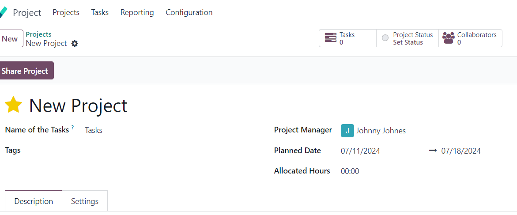Set the Project Status grey circle indicator
Screen dimensions: 517x215
385,38
